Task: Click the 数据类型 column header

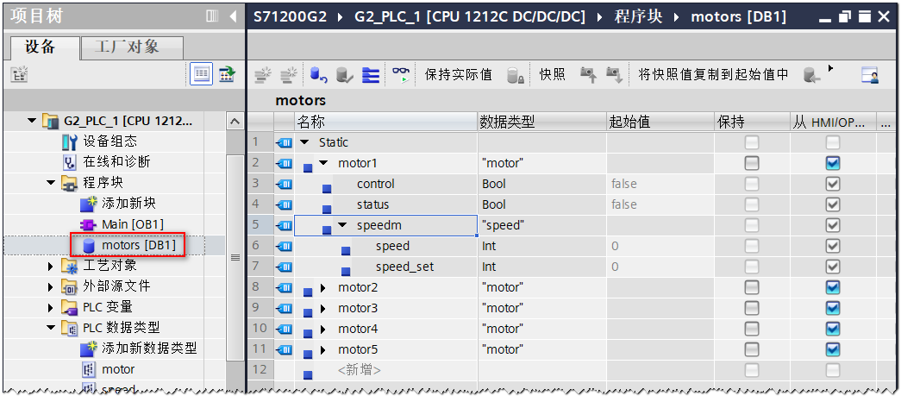Action: click(542, 122)
